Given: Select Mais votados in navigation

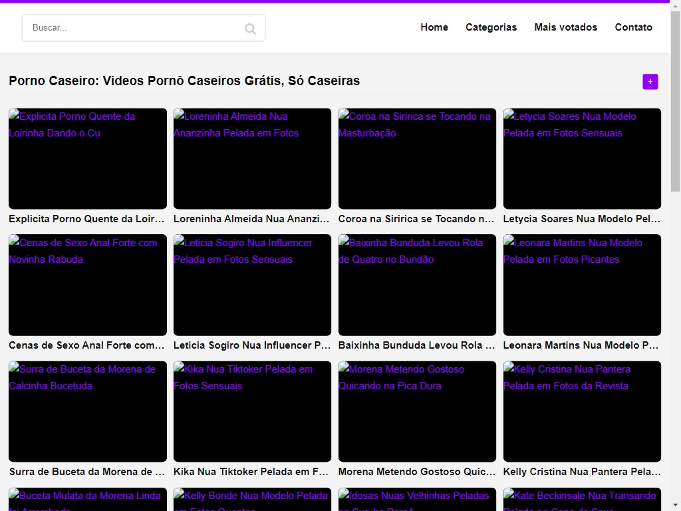Looking at the screenshot, I should pyautogui.click(x=565, y=27).
